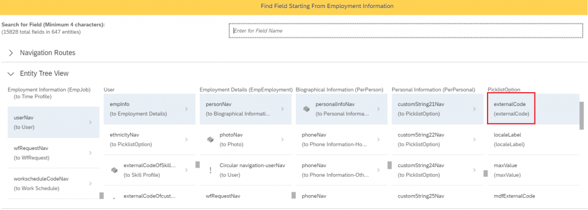The height and width of the screenshot is (210, 588).
Task: Click in the Enter for Field Name search box
Action: [x=406, y=31]
